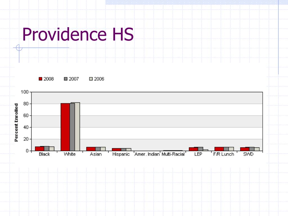Click the 2007 legend label
288x216 pixels.
(74, 79)
